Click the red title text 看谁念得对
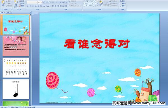168x108 pixels. [97, 44]
